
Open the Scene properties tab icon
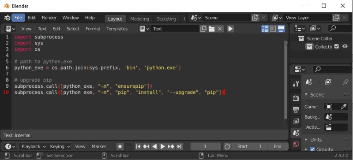click(x=296, y=133)
